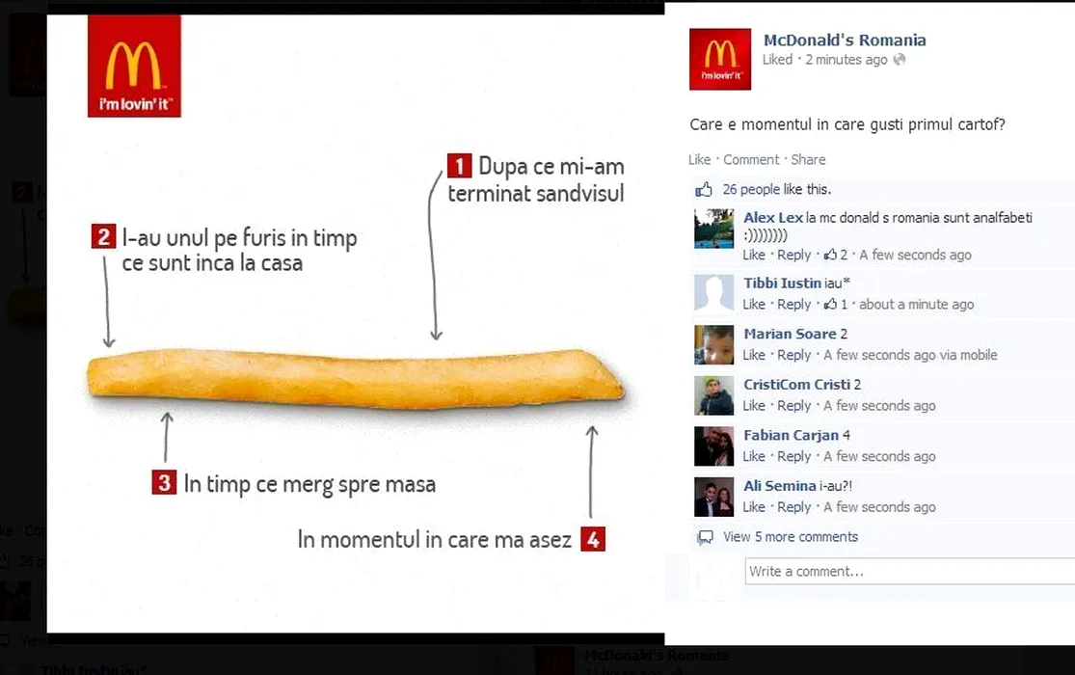This screenshot has height=675, width=1075.
Task: Open Alex Lex's profile picture
Action: (x=713, y=229)
